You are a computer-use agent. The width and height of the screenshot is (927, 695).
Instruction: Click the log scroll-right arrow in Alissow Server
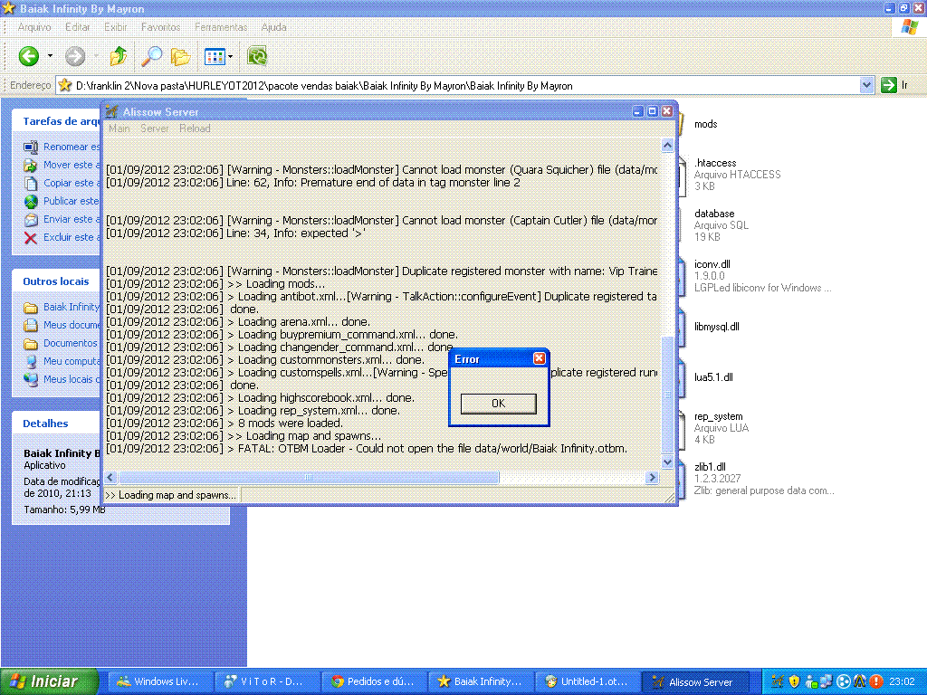click(652, 477)
